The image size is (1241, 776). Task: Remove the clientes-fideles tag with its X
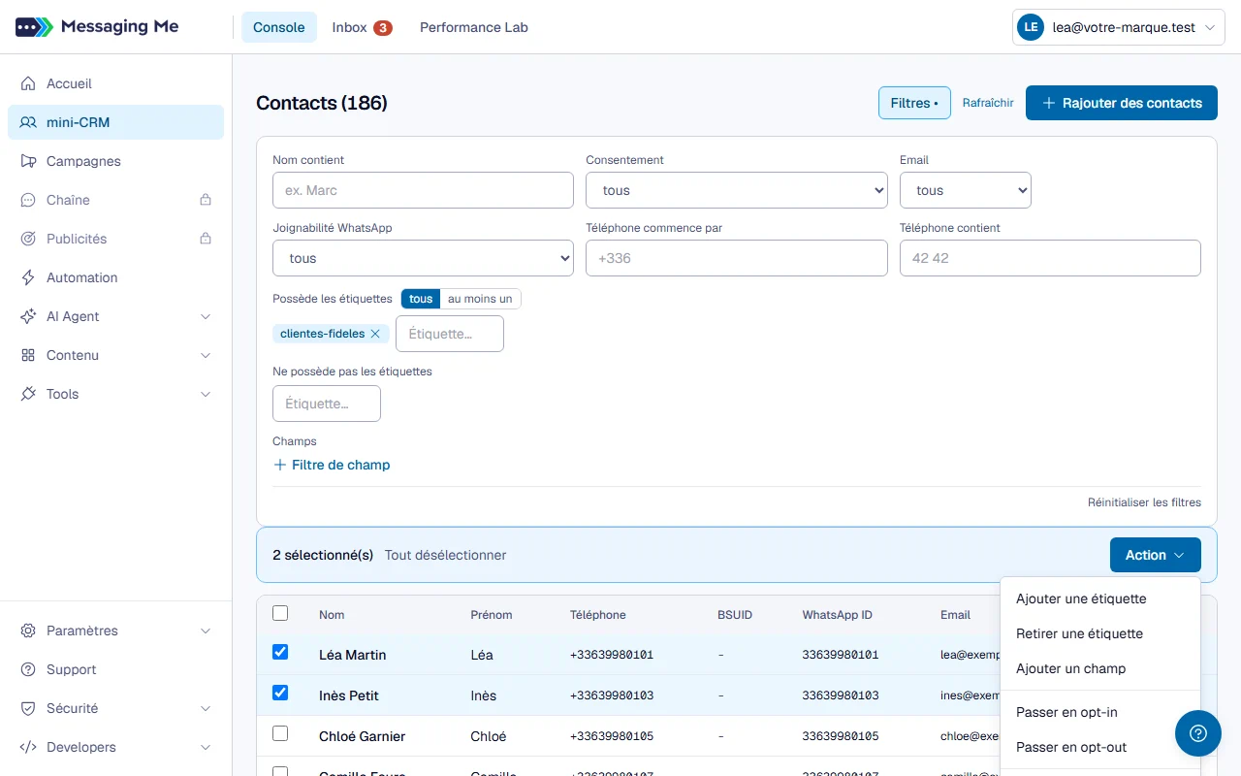point(375,334)
